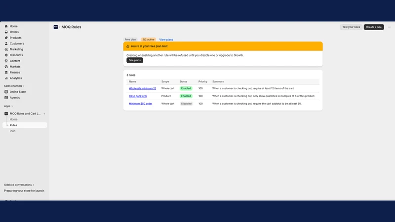Click the Scope column header
The width and height of the screenshot is (395, 222).
point(165,81)
